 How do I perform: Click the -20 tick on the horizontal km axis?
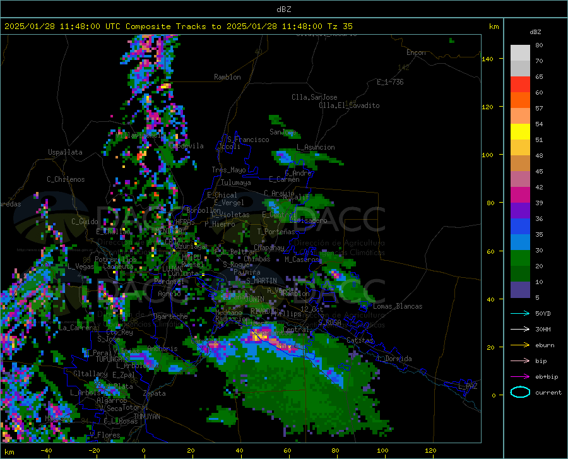94,450
